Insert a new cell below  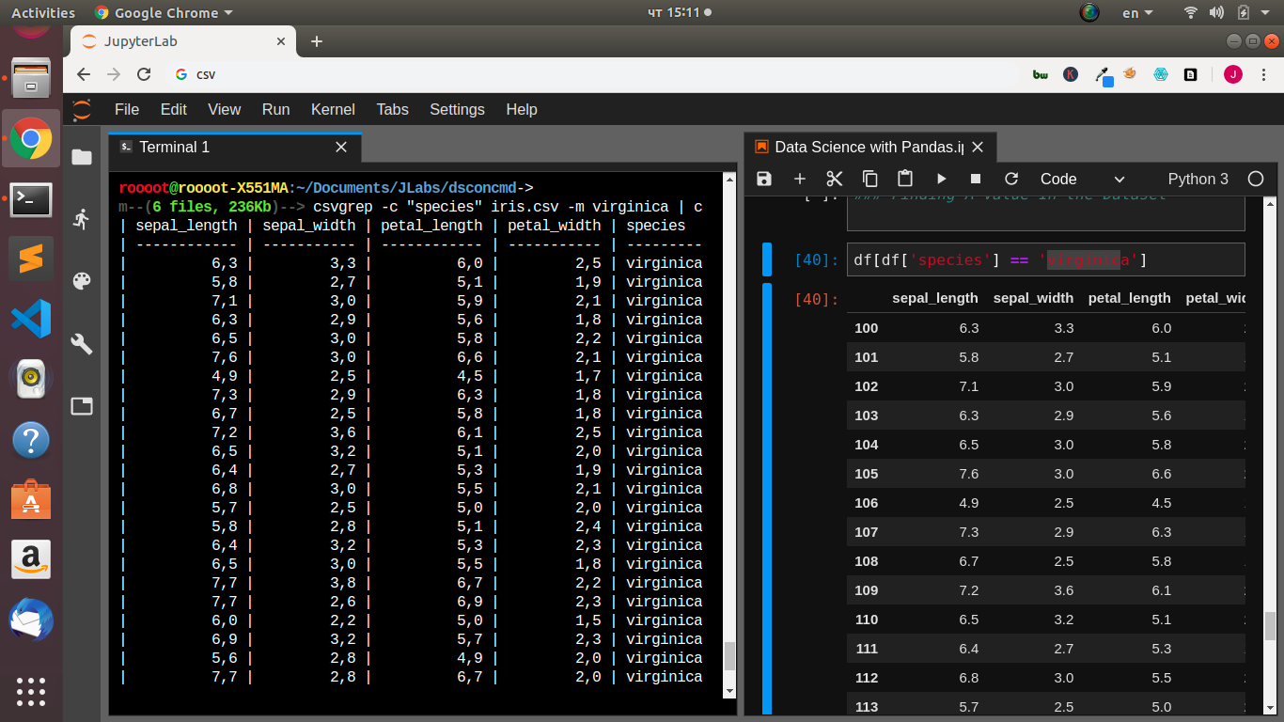pyautogui.click(x=799, y=179)
